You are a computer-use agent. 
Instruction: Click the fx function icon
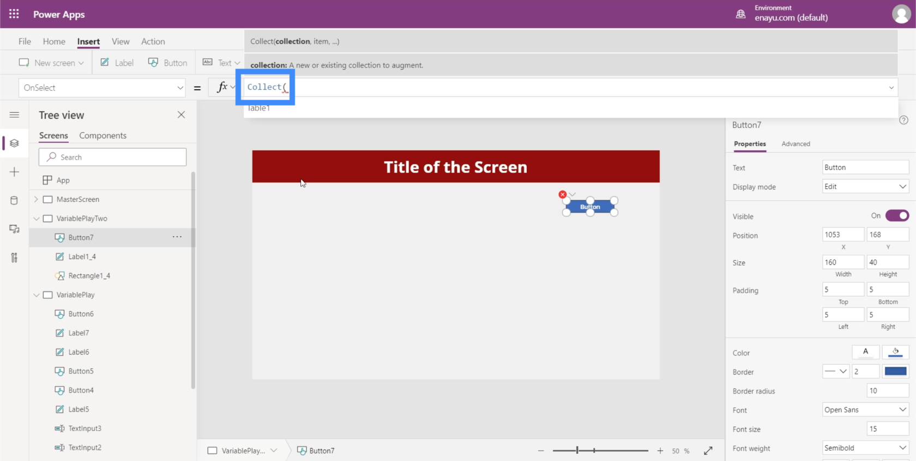[222, 88]
